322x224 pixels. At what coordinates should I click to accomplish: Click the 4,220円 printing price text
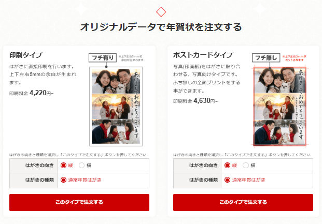[41, 93]
